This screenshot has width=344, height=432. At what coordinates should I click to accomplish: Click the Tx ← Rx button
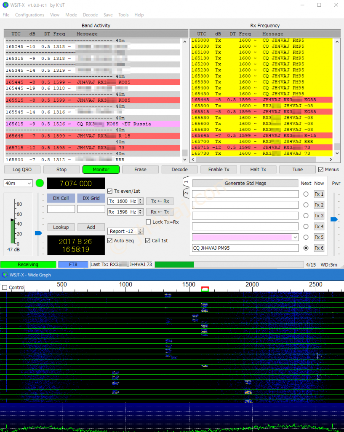160,201
